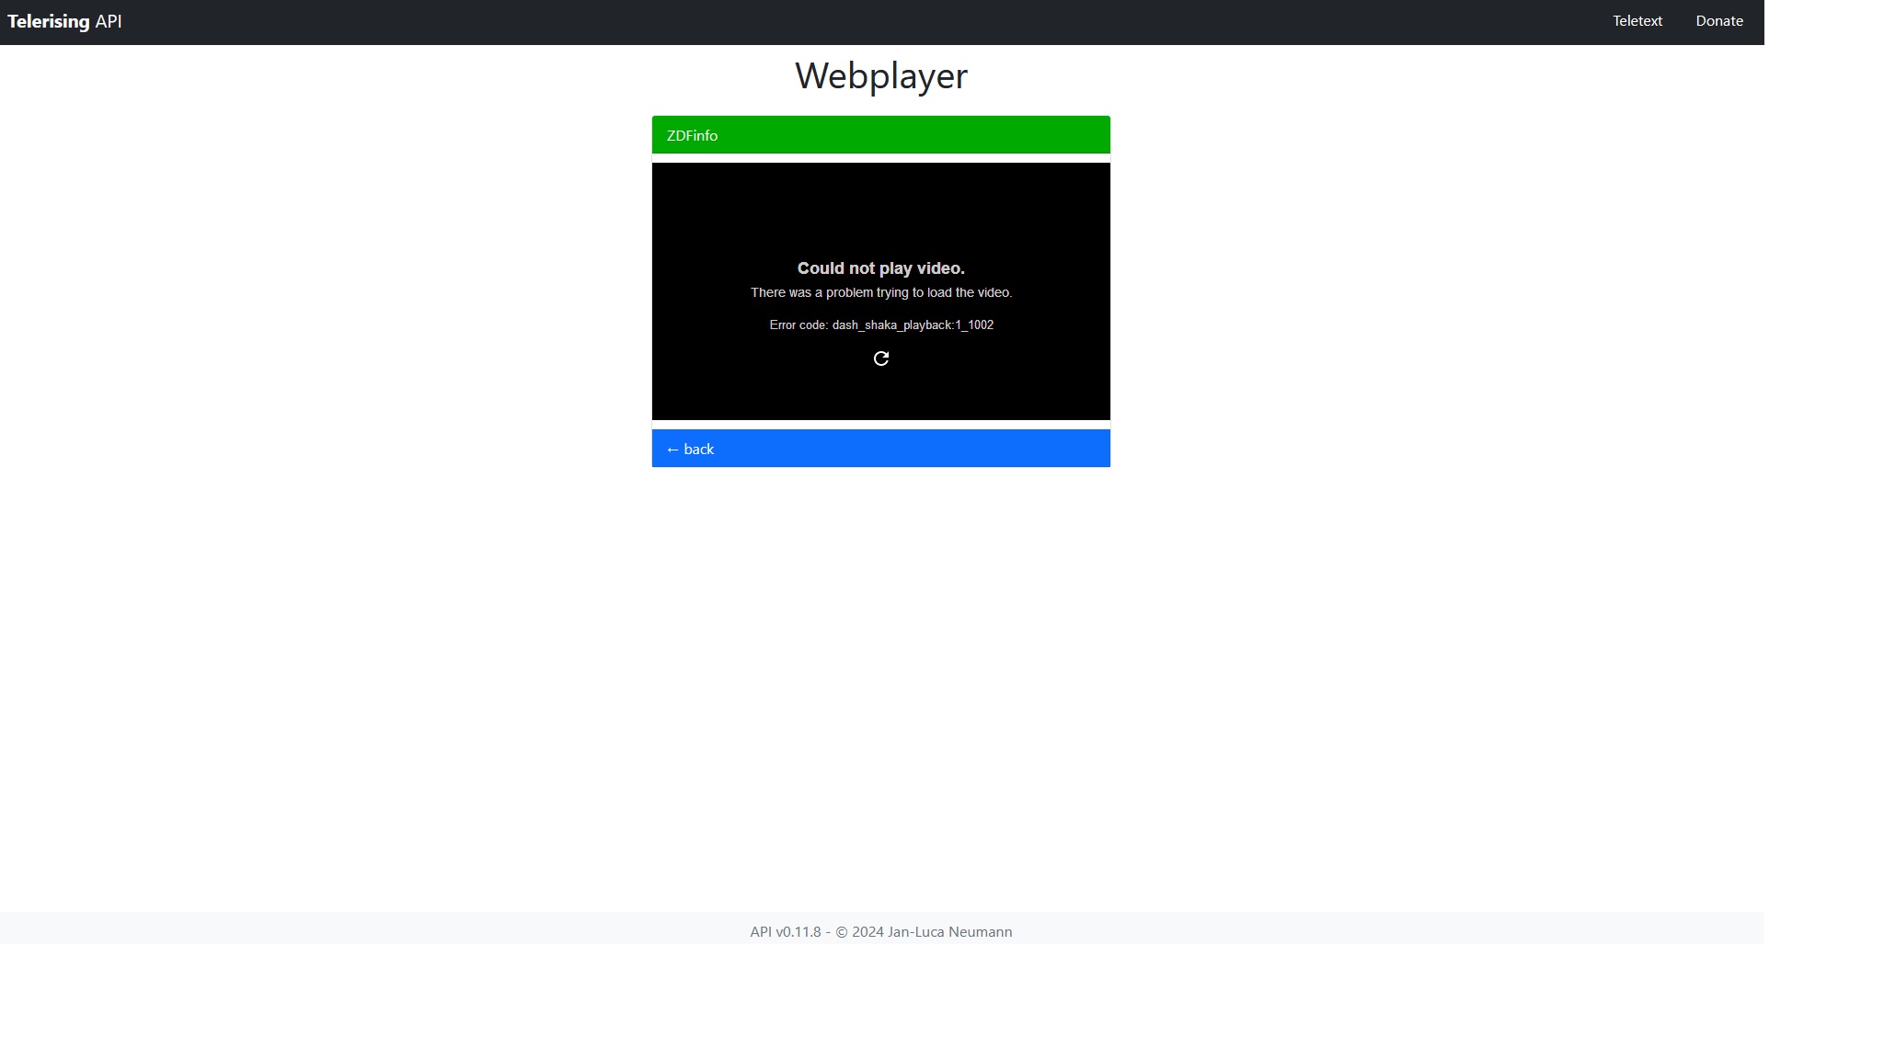Open the Telerising API home link
Screen dimensions: 1884x1059
tap(64, 21)
